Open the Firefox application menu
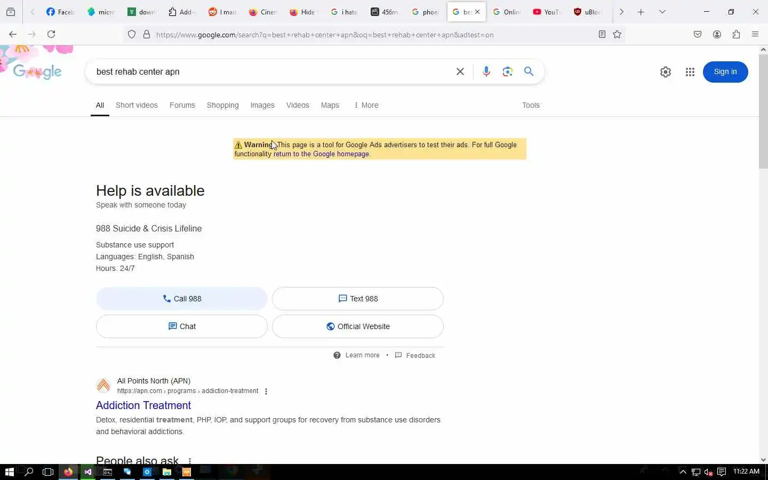 (755, 34)
